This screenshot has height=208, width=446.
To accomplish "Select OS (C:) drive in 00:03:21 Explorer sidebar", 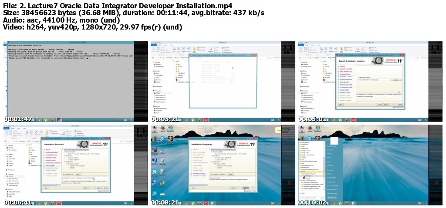I will click(x=158, y=93).
